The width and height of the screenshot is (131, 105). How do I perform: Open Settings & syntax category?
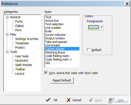[27, 39]
